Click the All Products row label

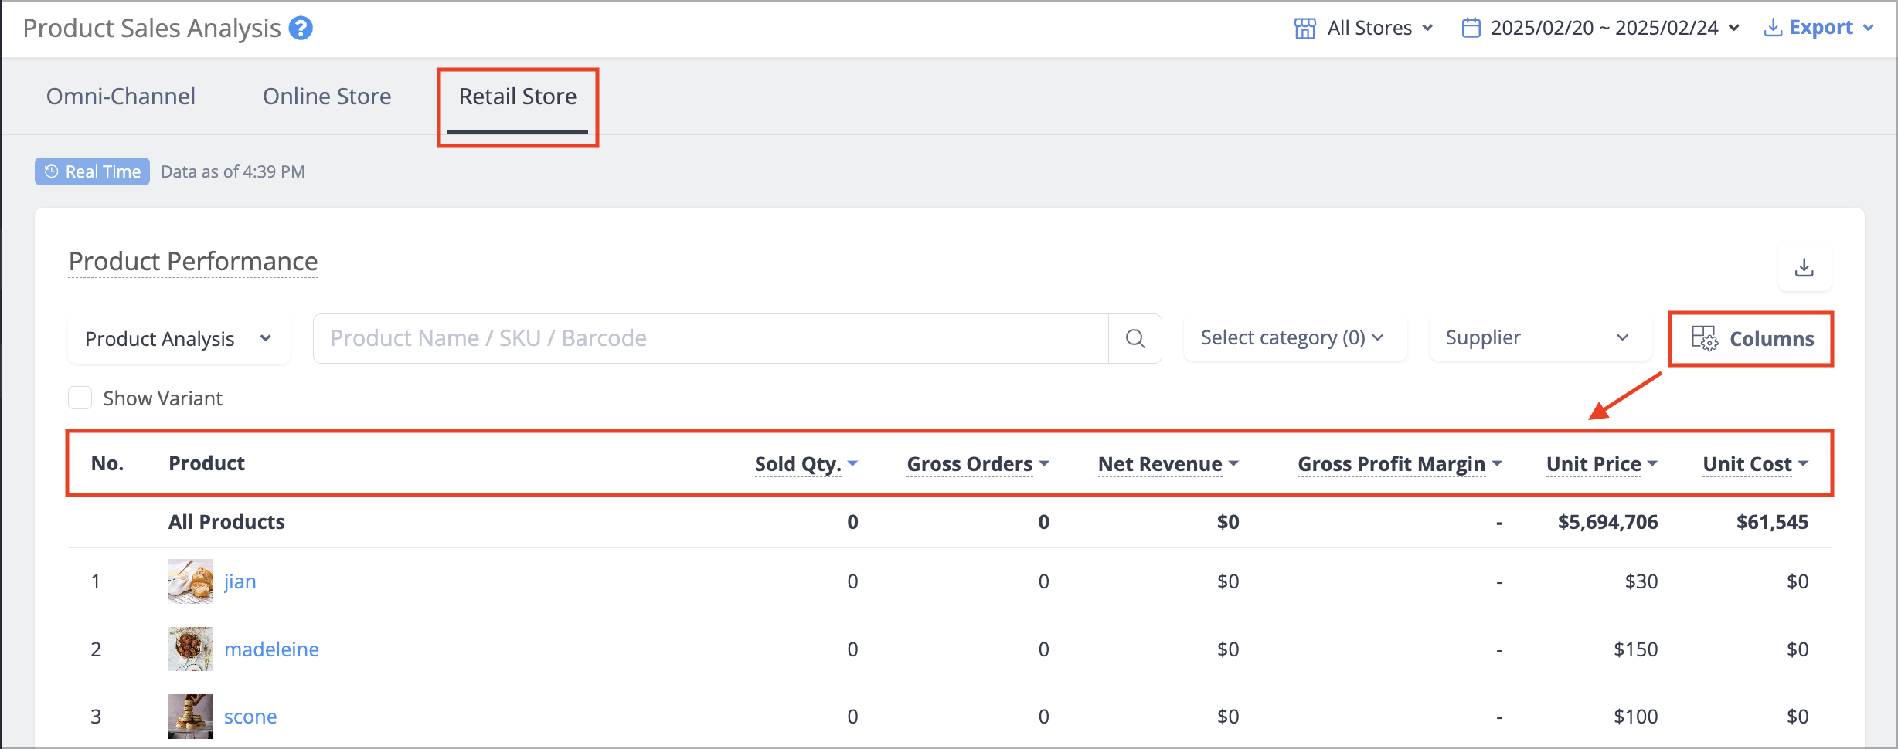point(226,522)
